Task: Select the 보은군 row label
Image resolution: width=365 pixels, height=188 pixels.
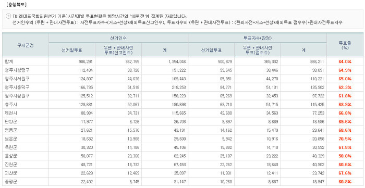Action: [x=11, y=139]
